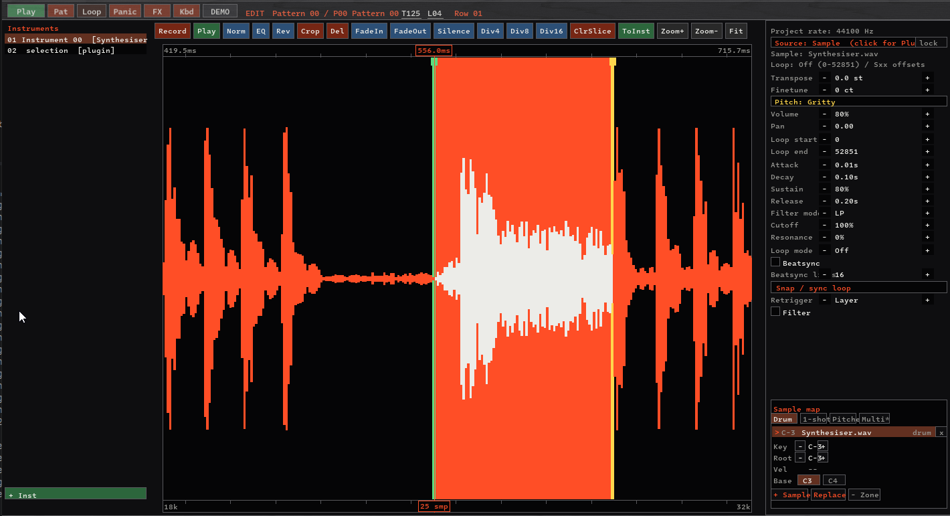The height and width of the screenshot is (516, 950).
Task: Click the yellow selection end marker
Action: tap(613, 62)
